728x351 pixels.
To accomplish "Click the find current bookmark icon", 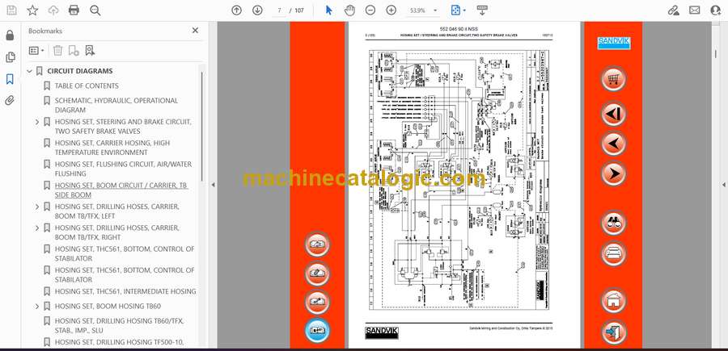I will tap(90, 51).
